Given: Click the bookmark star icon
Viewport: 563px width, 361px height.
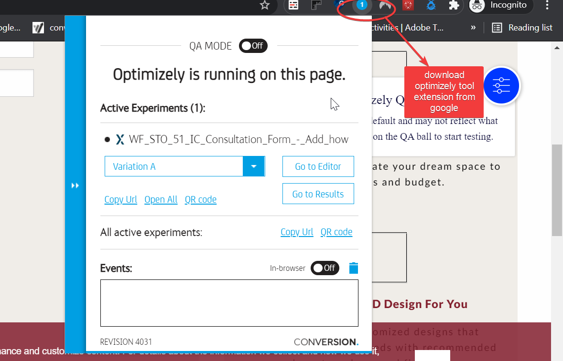Looking at the screenshot, I should pos(265,5).
